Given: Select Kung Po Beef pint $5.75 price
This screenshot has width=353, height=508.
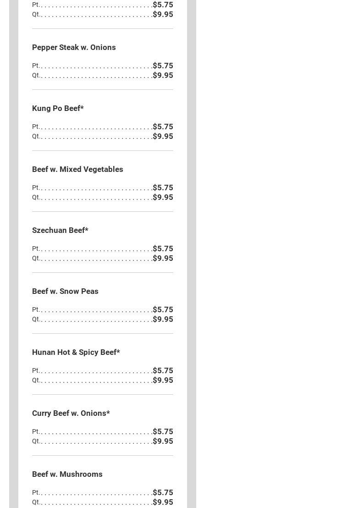Looking at the screenshot, I should 163,127.
